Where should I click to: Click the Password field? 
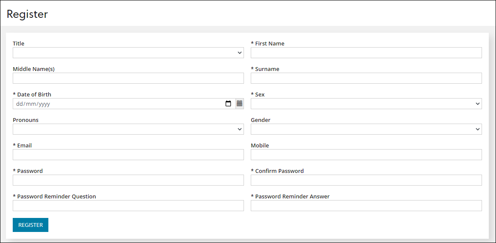pyautogui.click(x=128, y=180)
